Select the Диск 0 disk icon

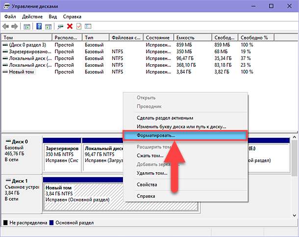8,141
